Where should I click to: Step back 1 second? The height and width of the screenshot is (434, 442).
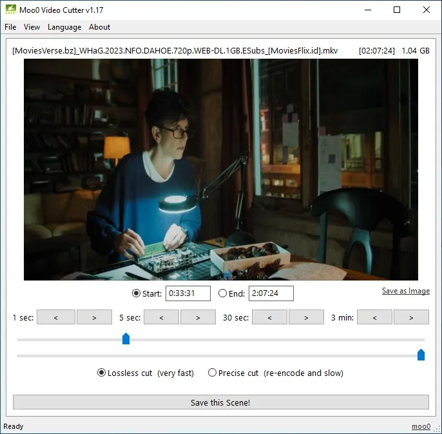(56, 317)
